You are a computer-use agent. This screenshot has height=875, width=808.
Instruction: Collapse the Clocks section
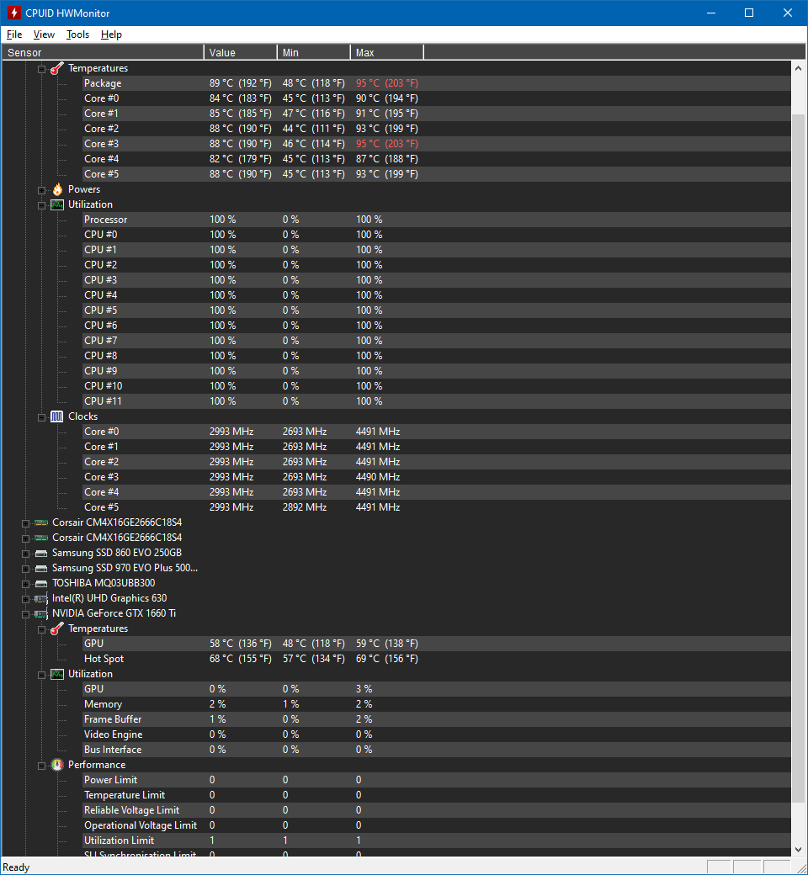(41, 417)
